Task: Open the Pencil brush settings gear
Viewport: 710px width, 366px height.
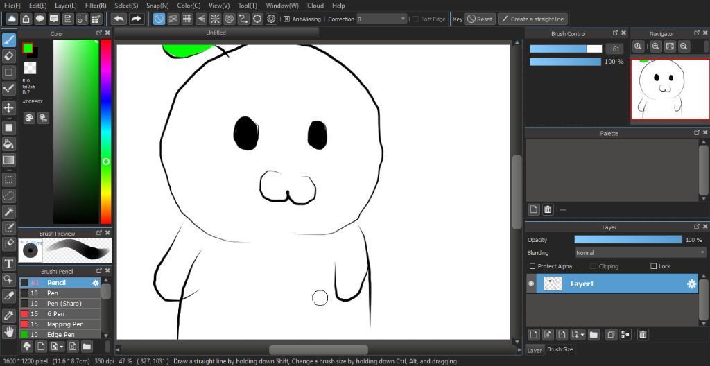Action: (x=96, y=283)
